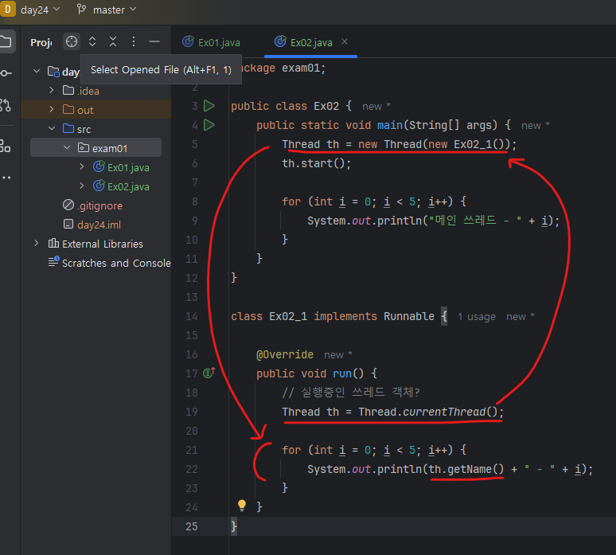
Task: Select the .gitignore file
Action: [x=99, y=205]
